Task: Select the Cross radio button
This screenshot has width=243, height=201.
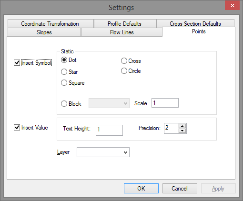Action: [x=124, y=61]
